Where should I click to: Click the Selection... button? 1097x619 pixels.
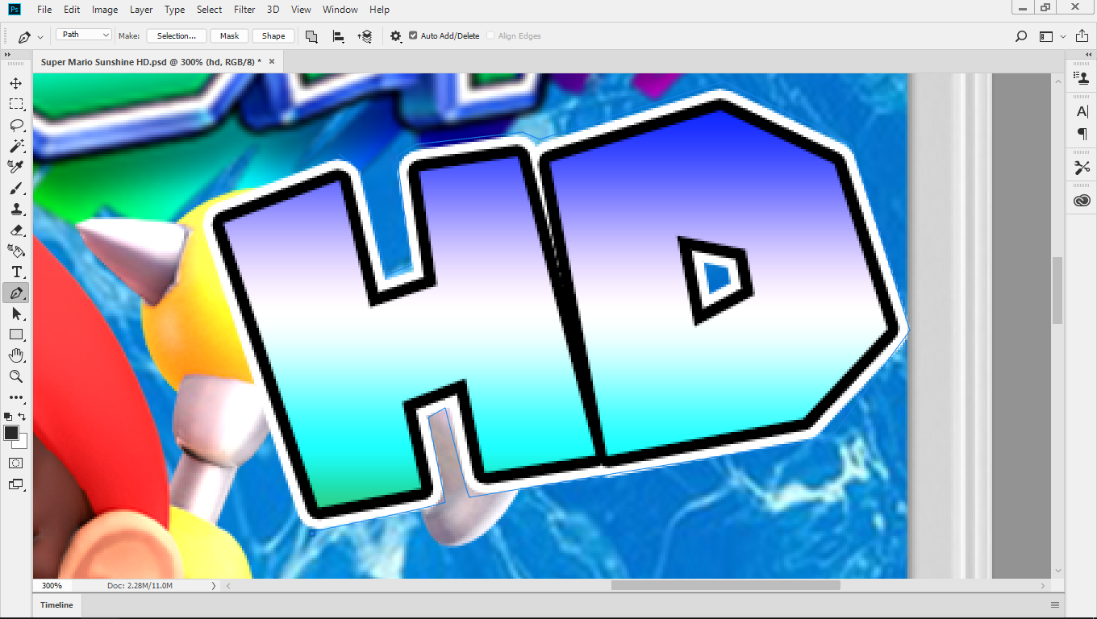177,35
